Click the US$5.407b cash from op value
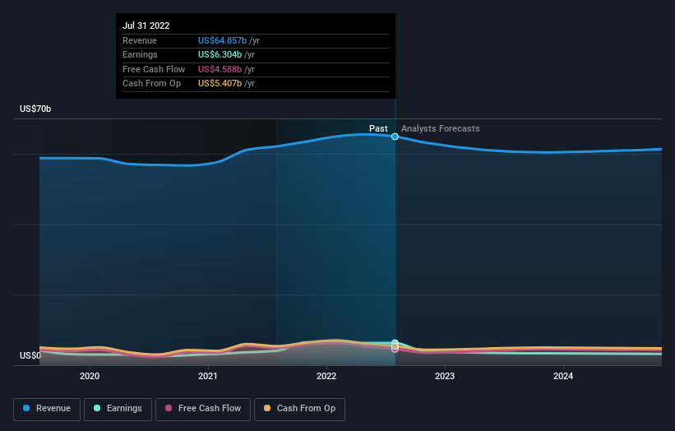 point(220,84)
